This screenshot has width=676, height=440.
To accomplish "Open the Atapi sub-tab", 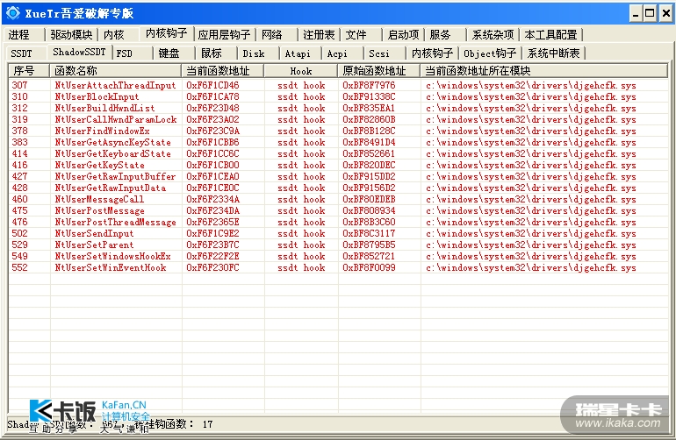I will coord(298,53).
